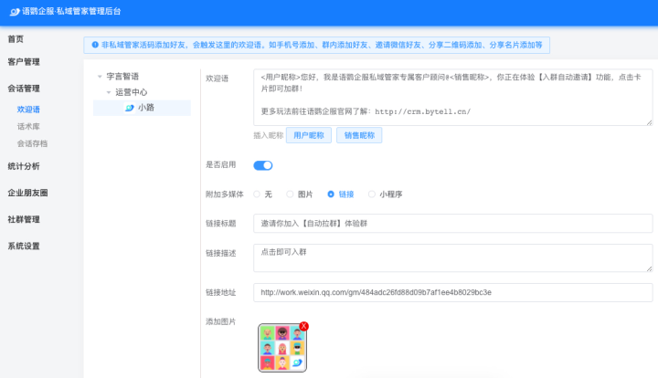Open the 客户管理 menu
The width and height of the screenshot is (658, 378).
tap(24, 62)
